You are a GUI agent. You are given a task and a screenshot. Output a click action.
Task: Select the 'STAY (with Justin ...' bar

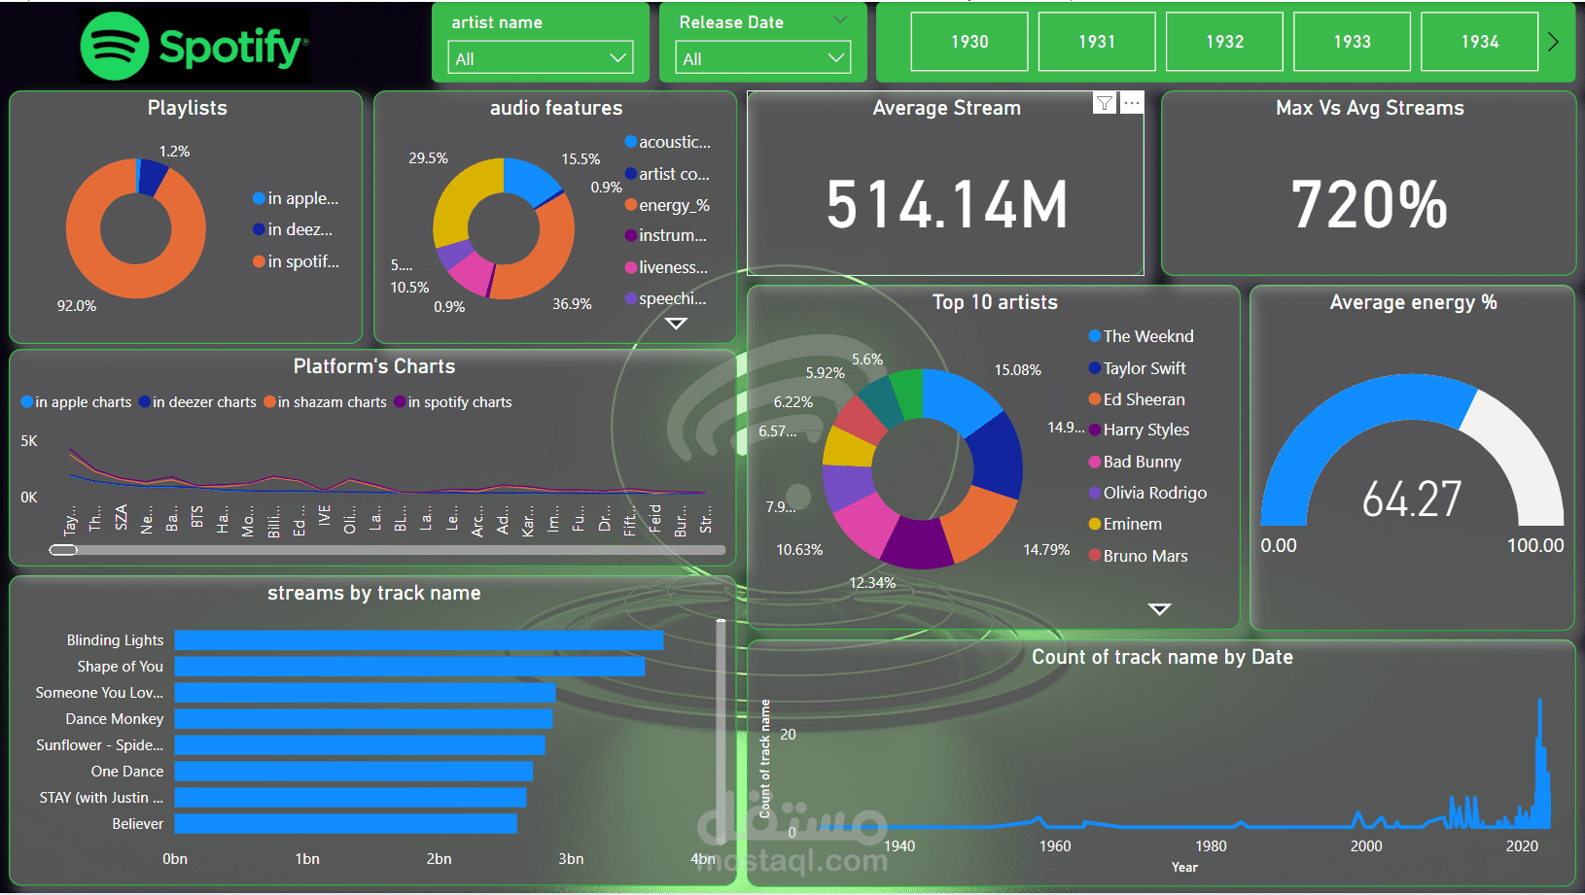tap(350, 798)
